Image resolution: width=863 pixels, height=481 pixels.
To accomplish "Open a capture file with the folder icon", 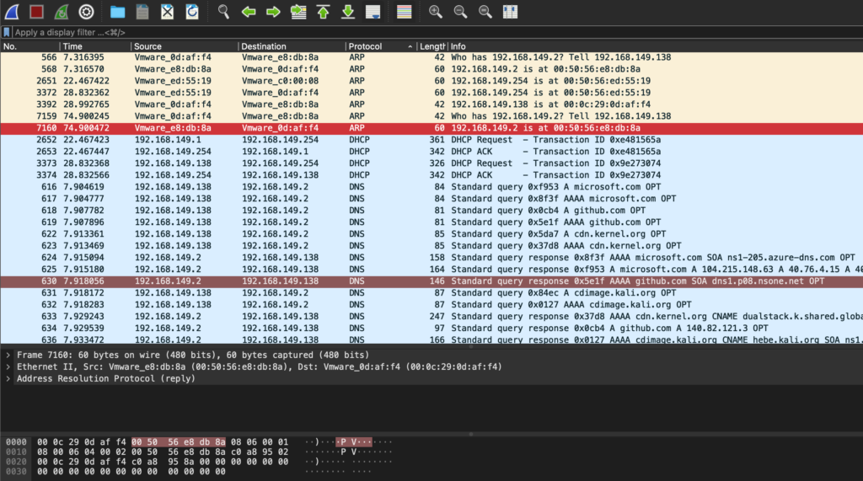I will click(117, 12).
